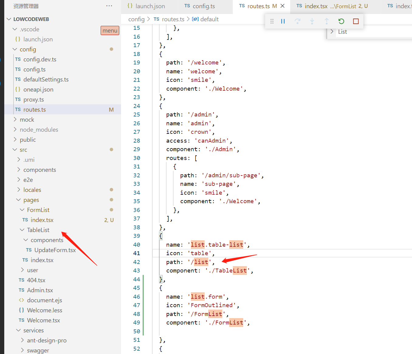Open the Explorer more actions menu
Image resolution: width=412 pixels, height=354 pixels.
109,6
